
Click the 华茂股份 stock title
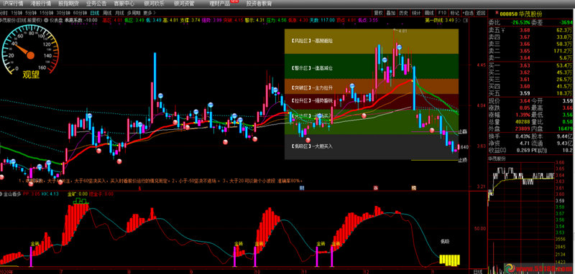[x=530, y=14]
